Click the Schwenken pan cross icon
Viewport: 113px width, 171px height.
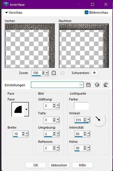tap(94, 73)
